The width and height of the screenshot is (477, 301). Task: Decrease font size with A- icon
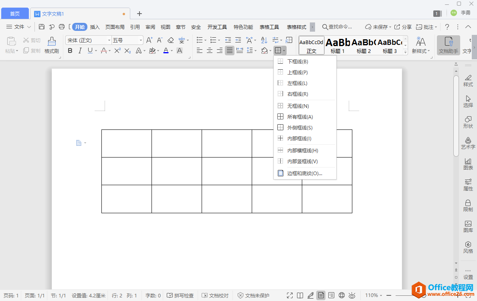pyautogui.click(x=160, y=40)
